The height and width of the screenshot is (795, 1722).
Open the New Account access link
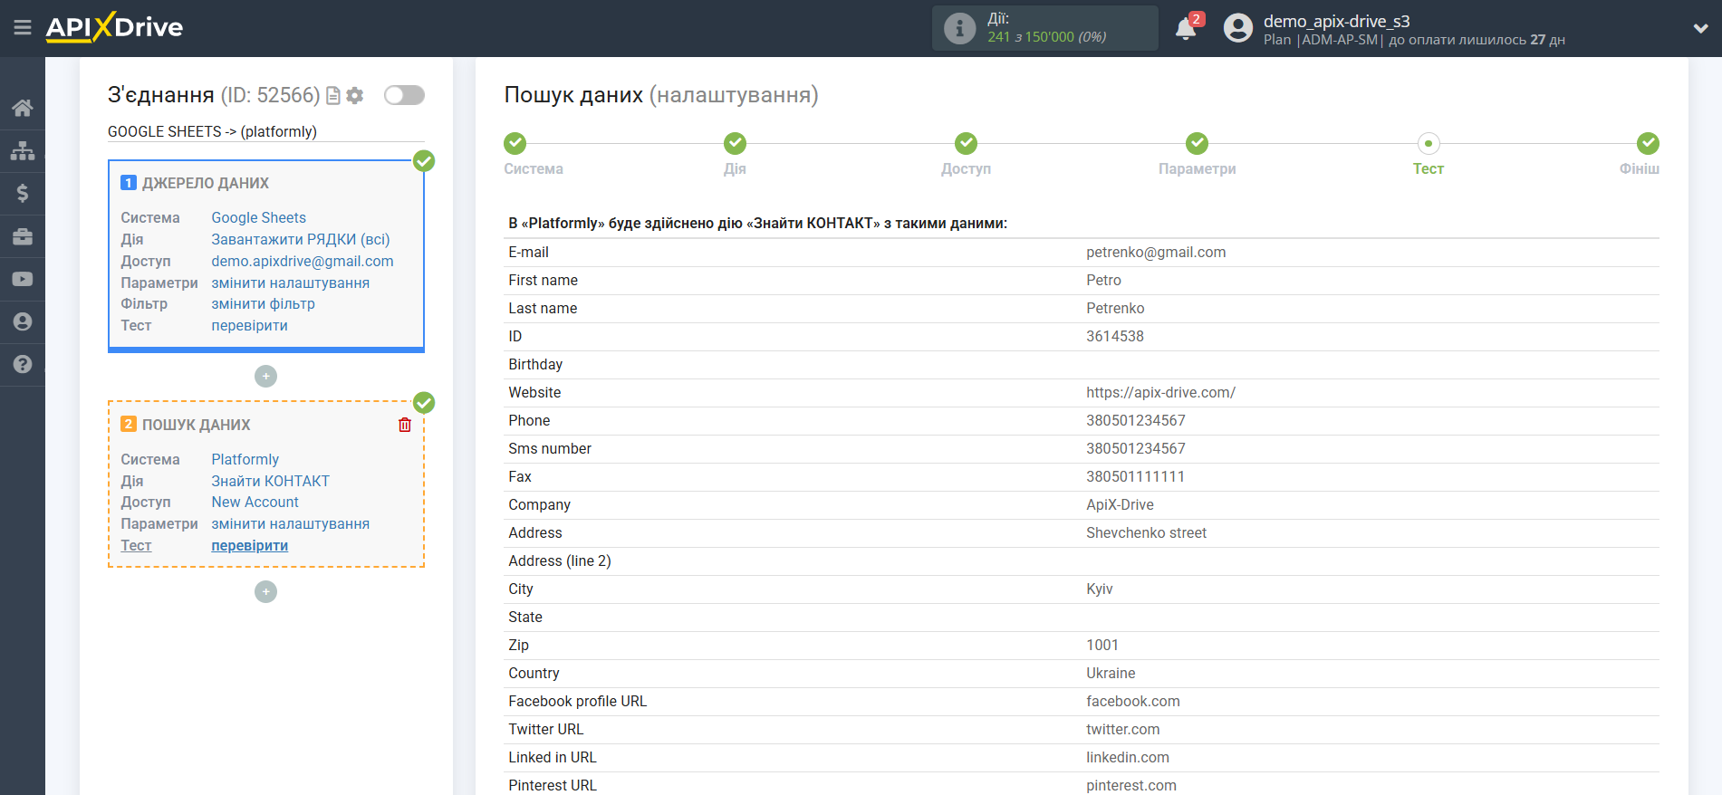255,502
